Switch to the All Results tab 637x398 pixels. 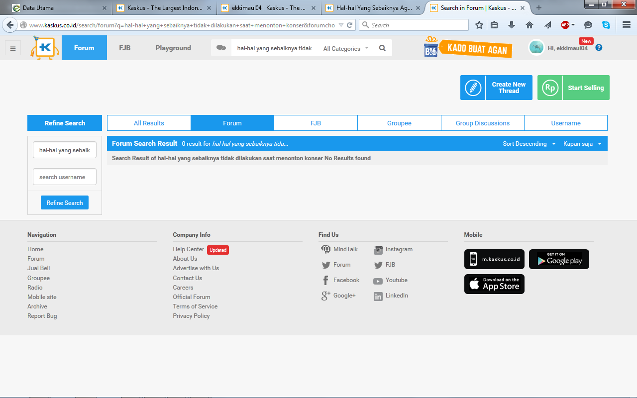coord(149,123)
